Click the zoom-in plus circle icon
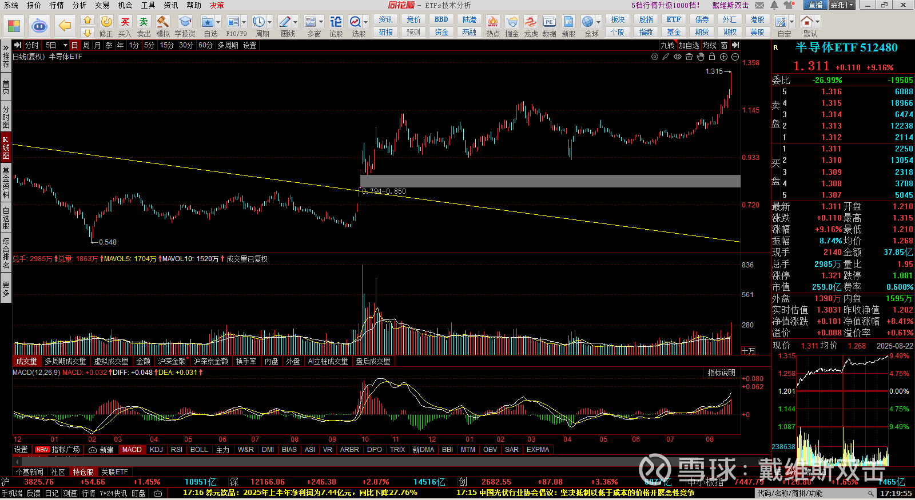Image resolution: width=915 pixels, height=500 pixels. coord(723,57)
